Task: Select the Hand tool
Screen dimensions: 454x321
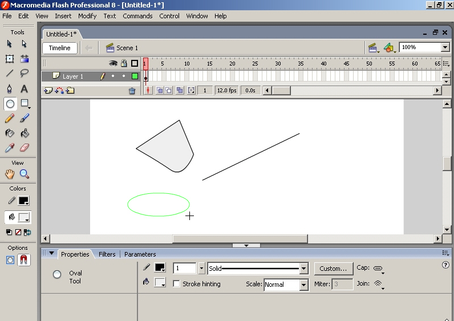Action: click(10, 174)
